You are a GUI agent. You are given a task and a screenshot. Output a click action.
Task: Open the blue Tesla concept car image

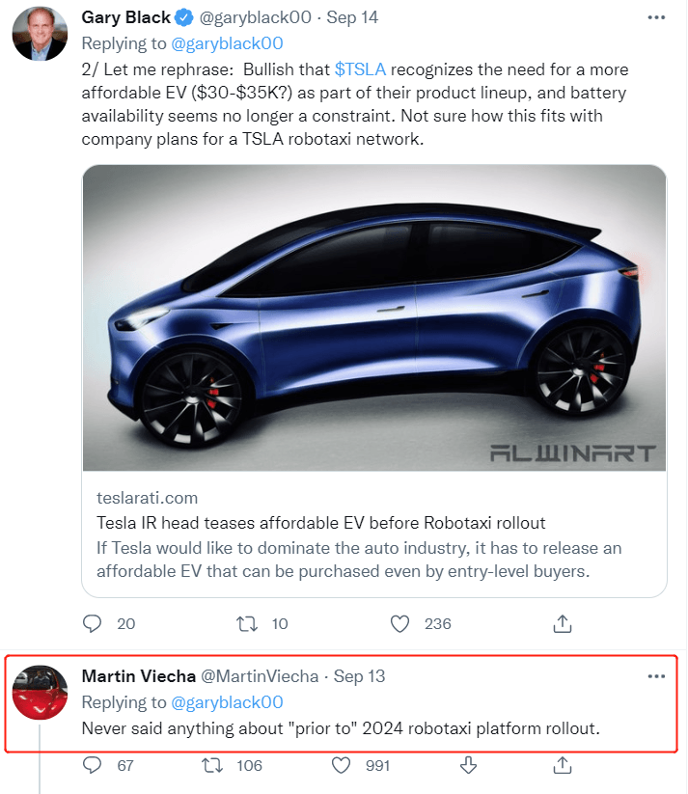pyautogui.click(x=374, y=318)
